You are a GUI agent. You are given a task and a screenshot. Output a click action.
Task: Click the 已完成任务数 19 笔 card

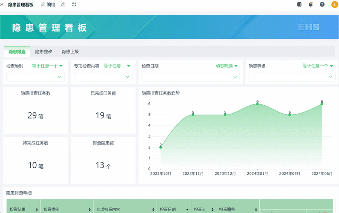(103, 110)
